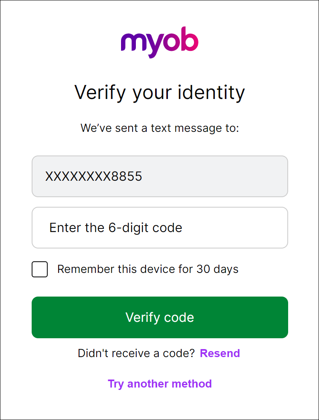Screen dimensions: 319x420
Task: Place cursor in 'Enter the 6-digit code' box
Action: point(160,228)
